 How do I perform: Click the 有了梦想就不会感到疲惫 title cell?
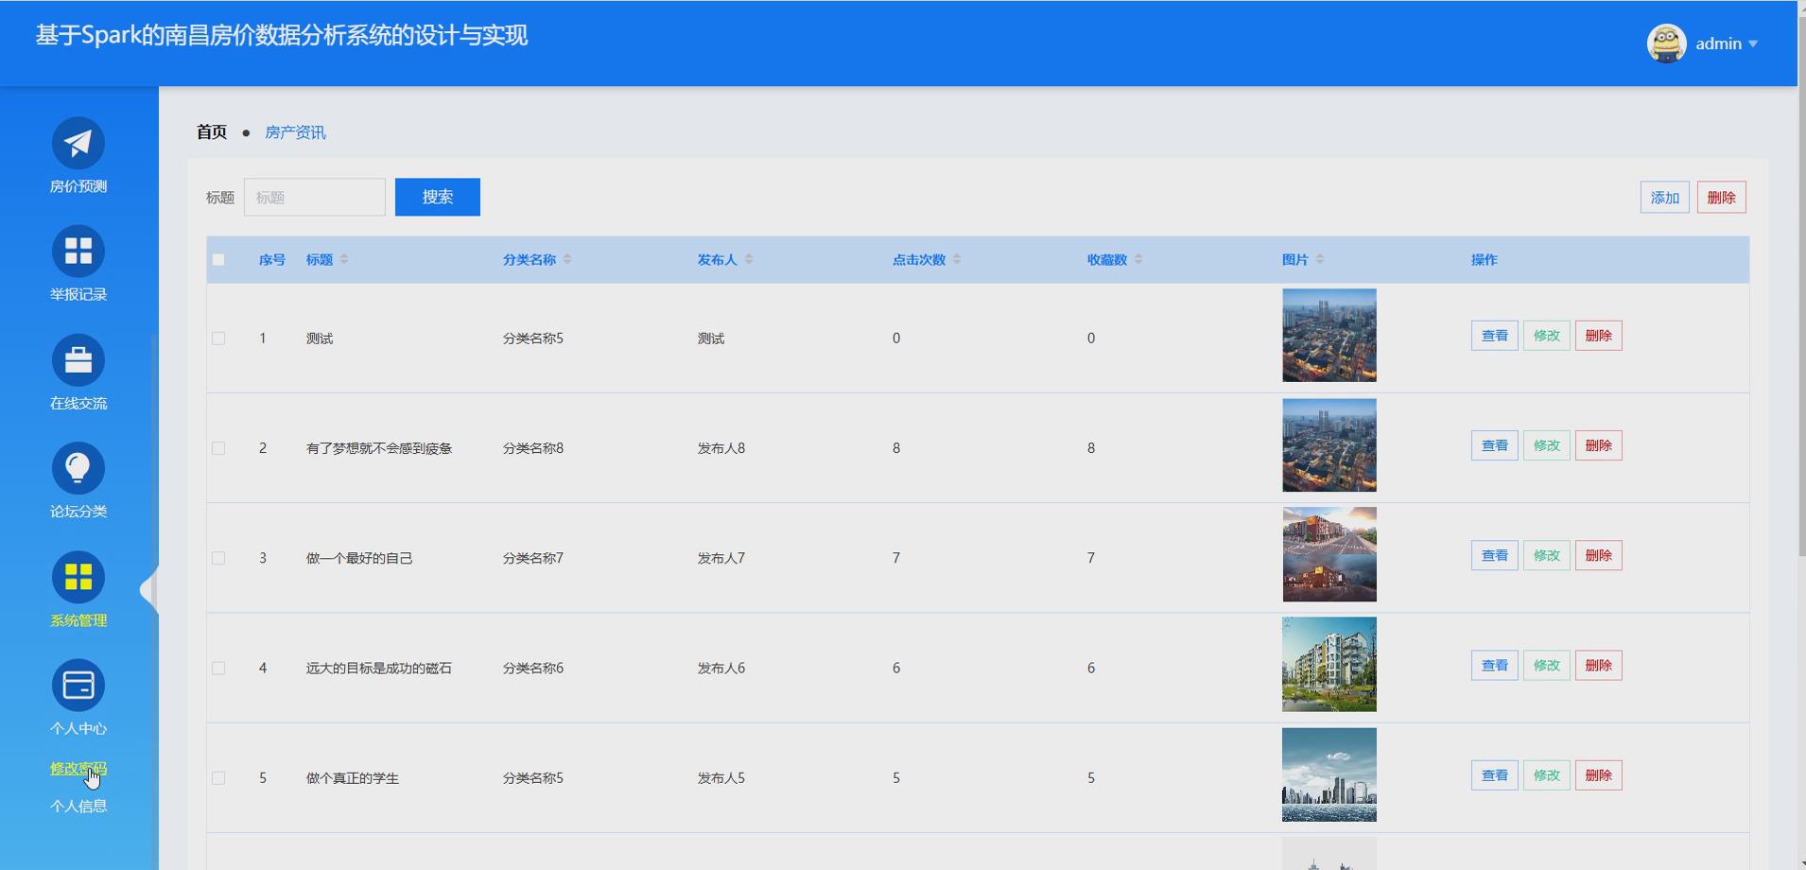pos(379,448)
